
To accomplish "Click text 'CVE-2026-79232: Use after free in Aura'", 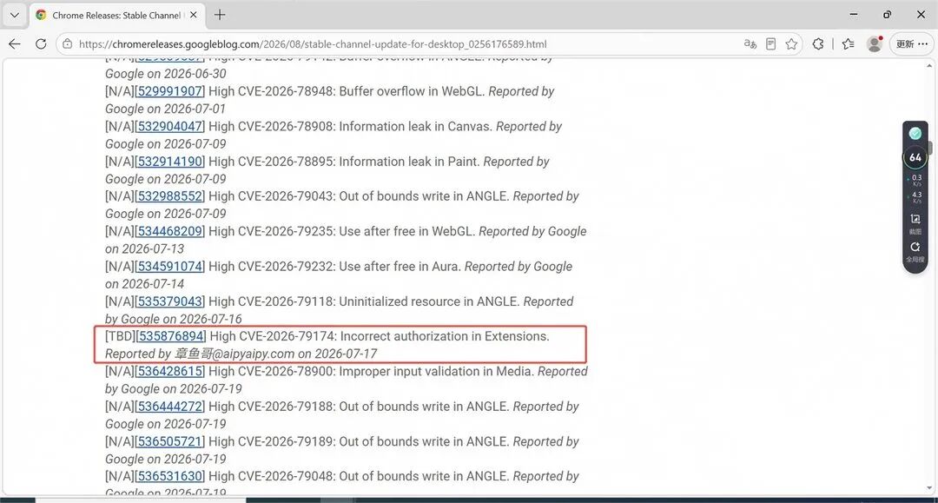I will (x=349, y=266).
